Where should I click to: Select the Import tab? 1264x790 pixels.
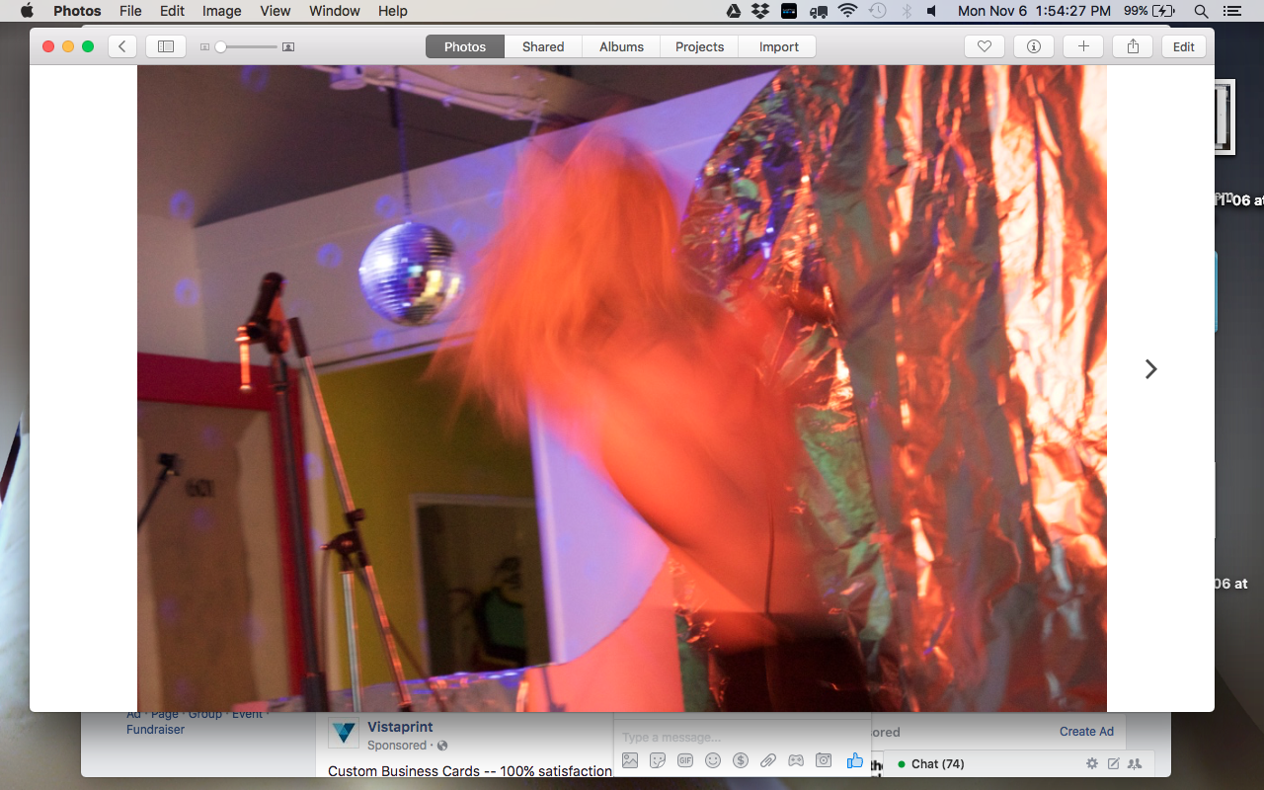pyautogui.click(x=779, y=46)
